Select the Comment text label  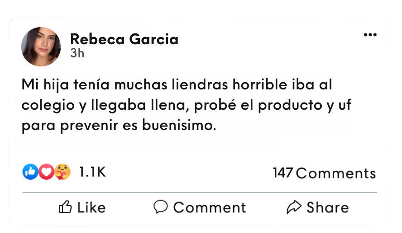(210, 207)
